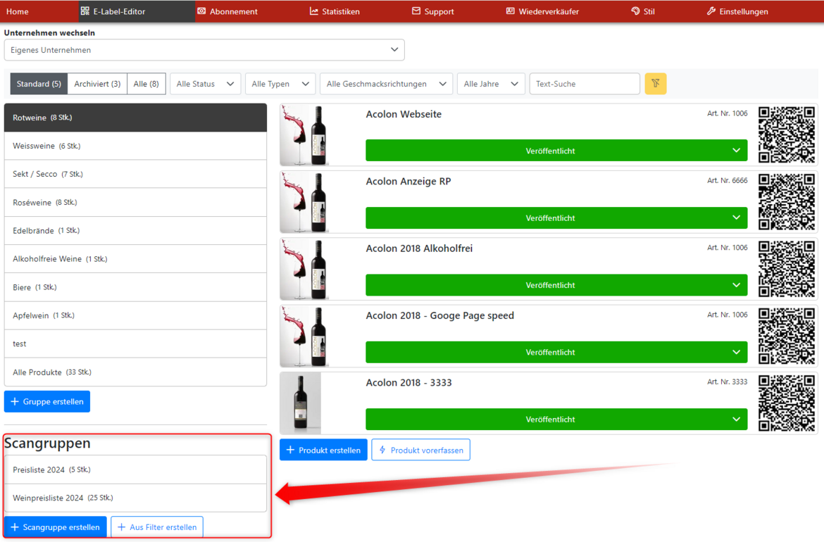This screenshot has height=542, width=824.
Task: Open the Support menu entry
Action: [x=433, y=11]
